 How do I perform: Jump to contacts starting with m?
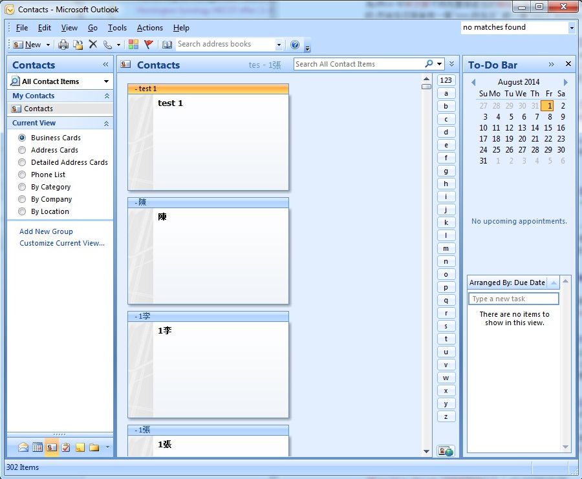[x=446, y=249]
